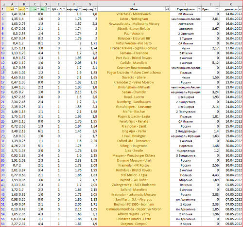Screen dimensions: 243x227
Task: Select row 29 by its row number
Action: (3, 136)
